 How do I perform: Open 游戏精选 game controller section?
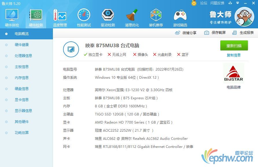180,18
